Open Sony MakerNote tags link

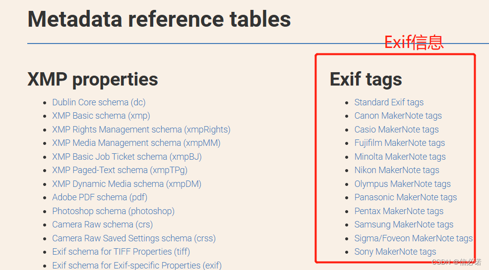pos(395,252)
